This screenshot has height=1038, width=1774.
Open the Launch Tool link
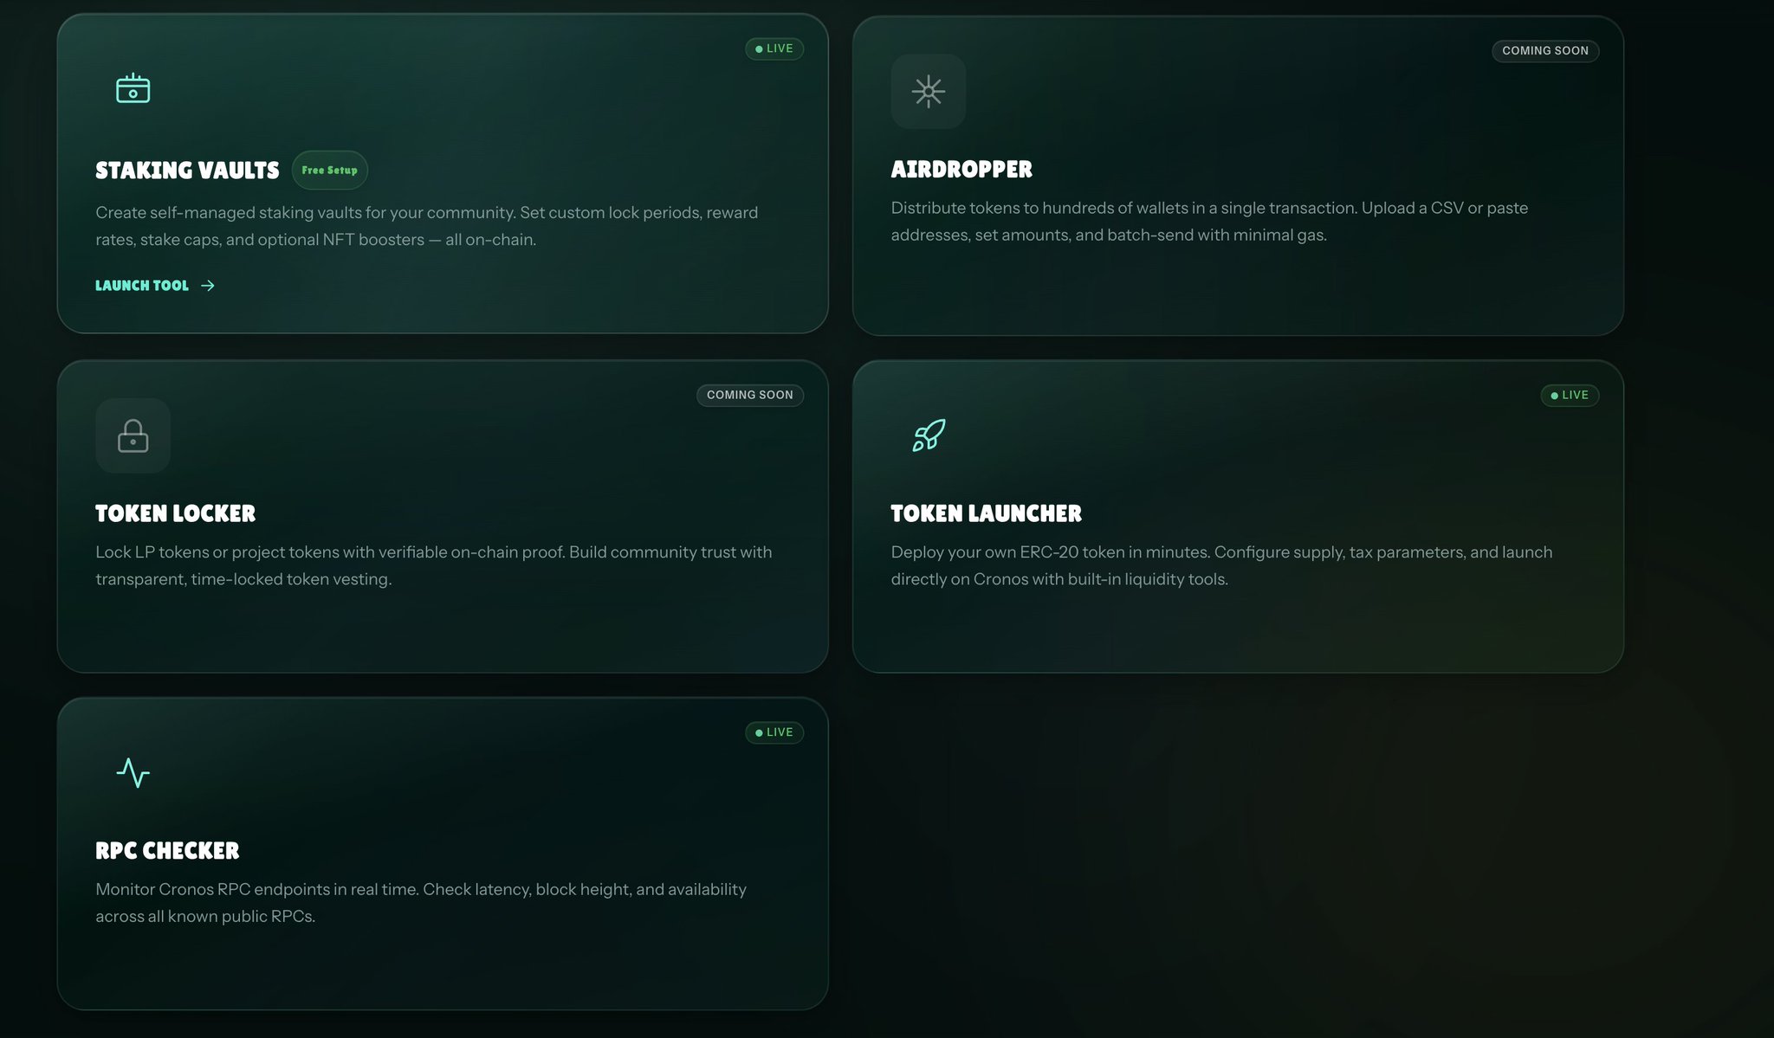142,286
